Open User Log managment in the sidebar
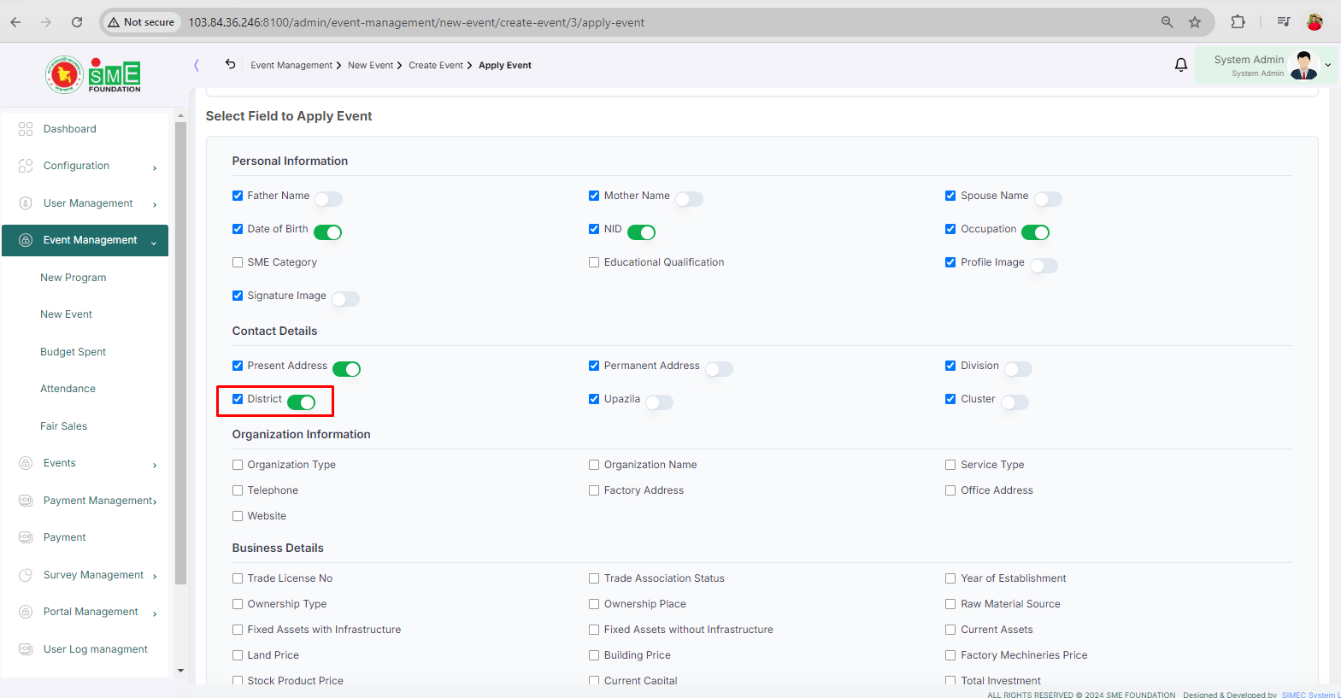 [96, 649]
